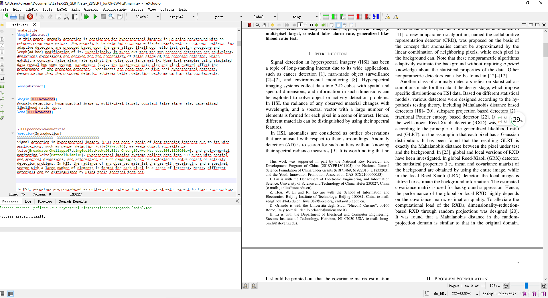Viewport: 548px width, 298px height.
Task: Click the scissors Cut icon
Action: [x=66, y=17]
